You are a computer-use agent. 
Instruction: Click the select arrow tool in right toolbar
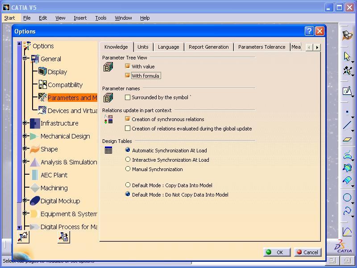point(347,56)
